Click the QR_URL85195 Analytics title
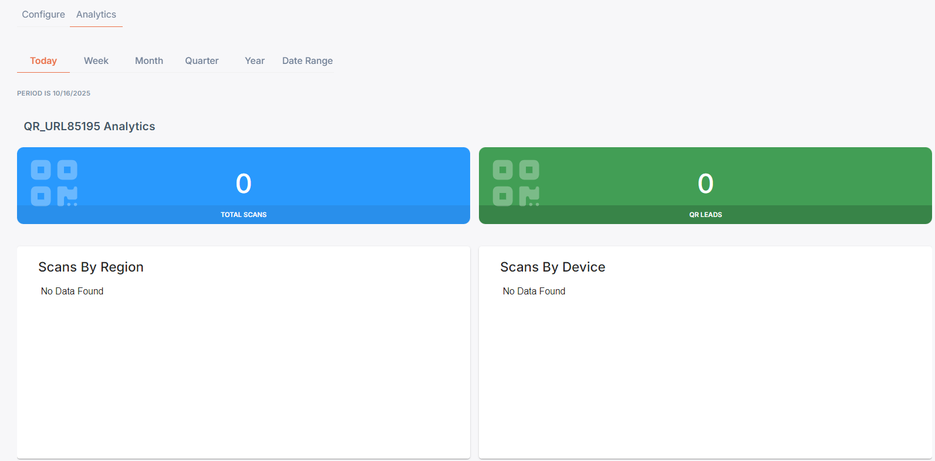The width and height of the screenshot is (935, 461). pos(89,126)
